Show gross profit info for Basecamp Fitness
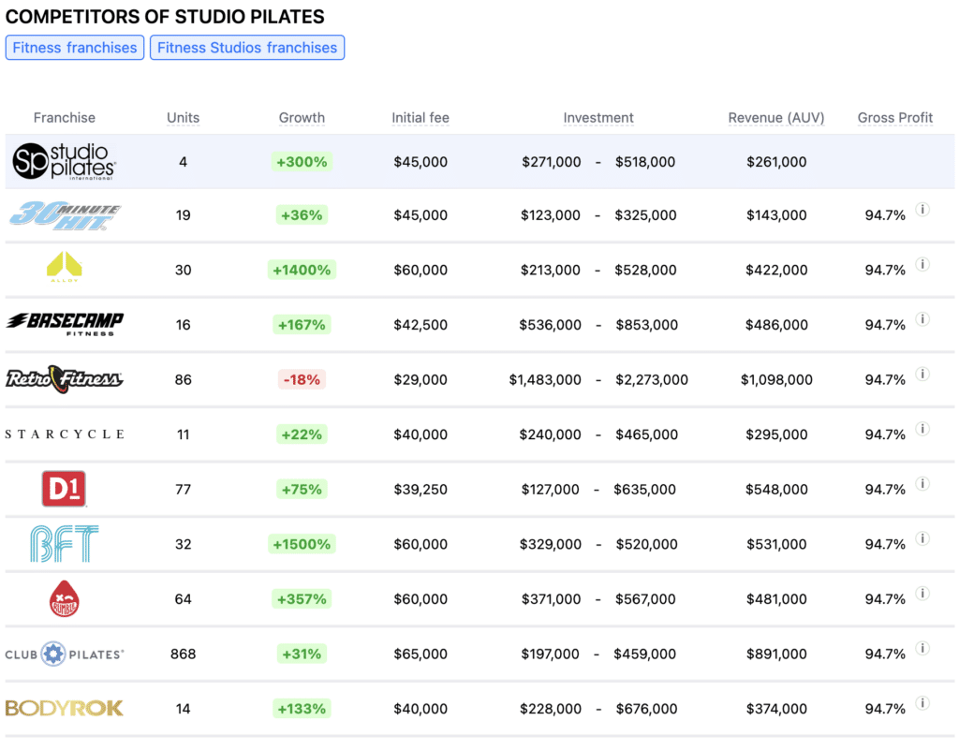This screenshot has width=959, height=750. 922,319
